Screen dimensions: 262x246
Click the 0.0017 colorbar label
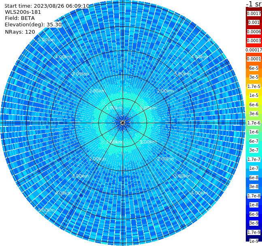coord(254,13)
